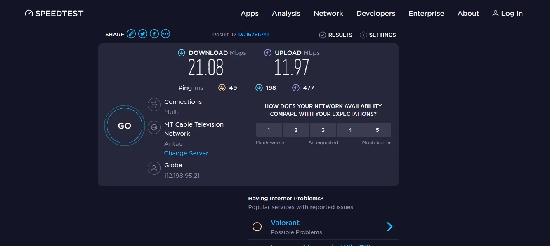Viewport: 550px width, 246px height.
Task: Click the Log In person icon
Action: (x=496, y=13)
